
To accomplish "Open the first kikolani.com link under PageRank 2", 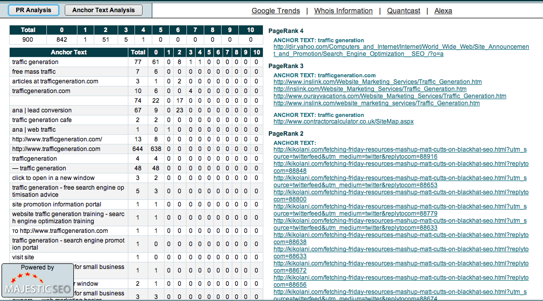I will click(x=400, y=153).
